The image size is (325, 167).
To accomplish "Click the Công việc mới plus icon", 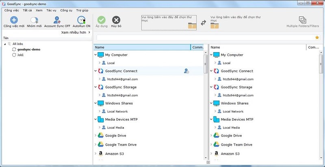I will (x=14, y=20).
